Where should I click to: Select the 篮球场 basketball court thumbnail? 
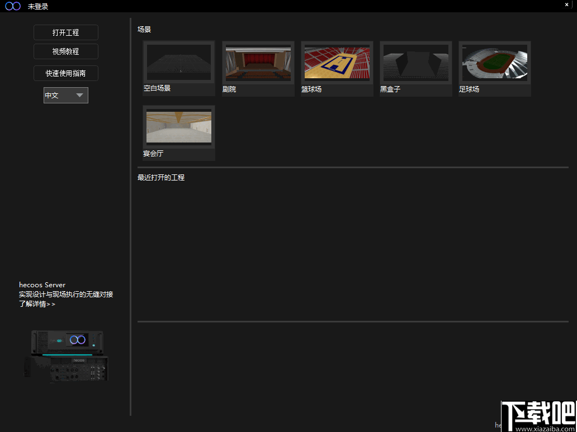337,63
